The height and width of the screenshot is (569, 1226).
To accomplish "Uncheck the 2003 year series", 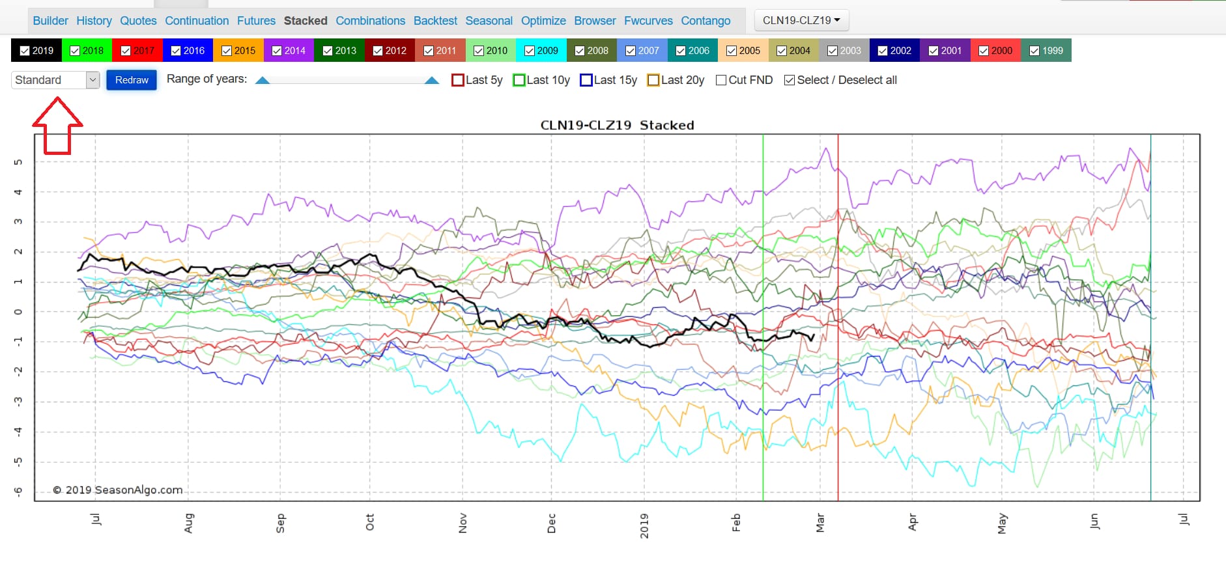I will click(833, 51).
